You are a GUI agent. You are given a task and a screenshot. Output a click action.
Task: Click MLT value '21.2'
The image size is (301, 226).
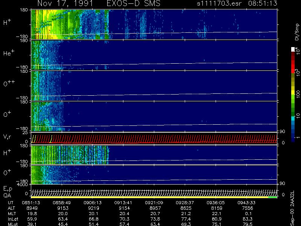point(186,214)
